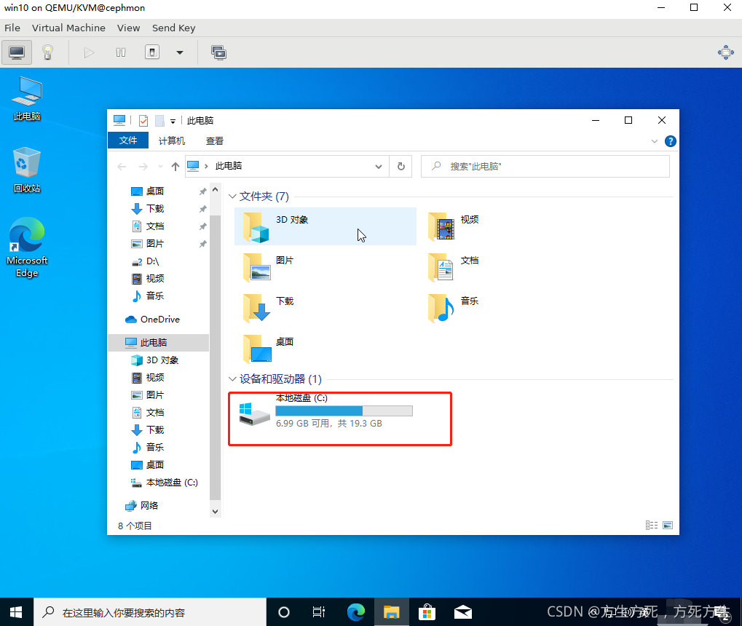Shut down the VM via power icon
The image size is (742, 626).
(x=151, y=52)
